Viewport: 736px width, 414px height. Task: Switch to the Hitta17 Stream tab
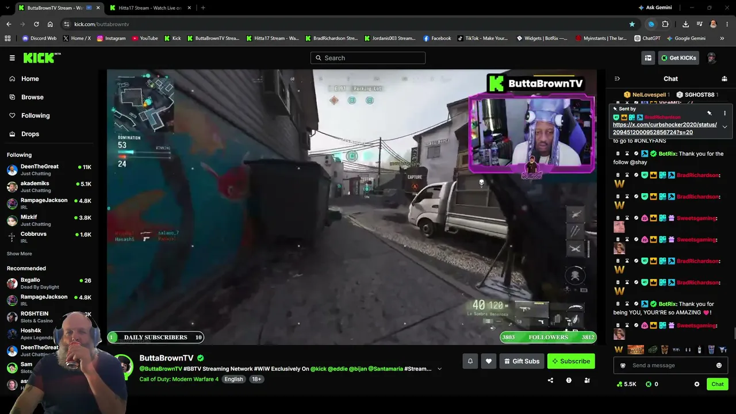[x=151, y=8]
